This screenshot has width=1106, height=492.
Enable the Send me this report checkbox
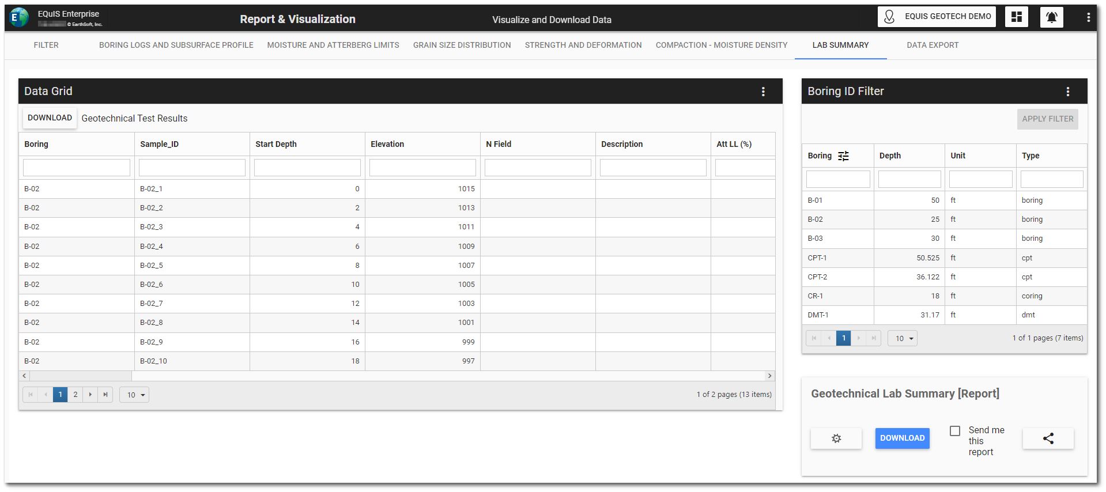tap(955, 431)
